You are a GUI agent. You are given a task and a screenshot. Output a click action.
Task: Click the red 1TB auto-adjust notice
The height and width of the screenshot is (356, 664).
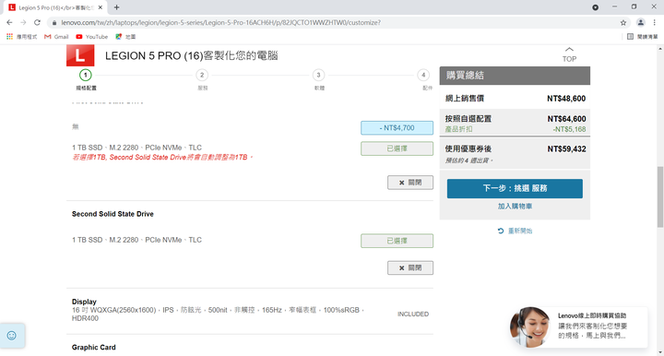pyautogui.click(x=162, y=157)
